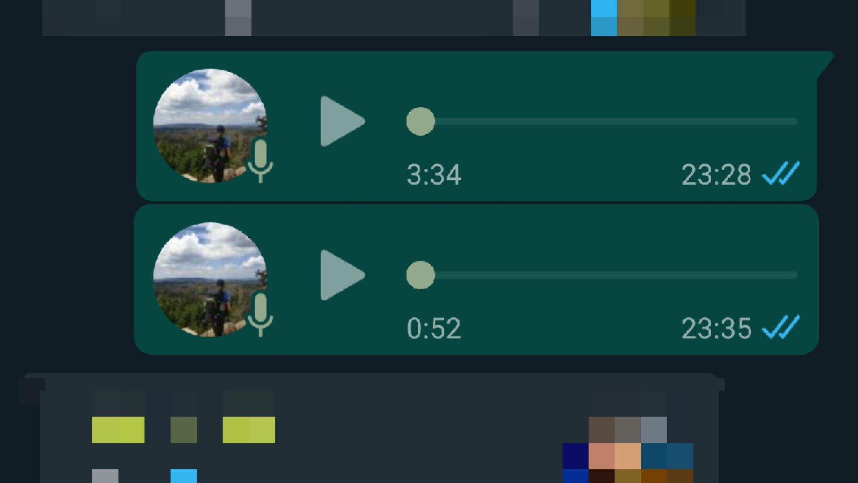Click the microphone icon on the 0:52 message

pos(261,314)
